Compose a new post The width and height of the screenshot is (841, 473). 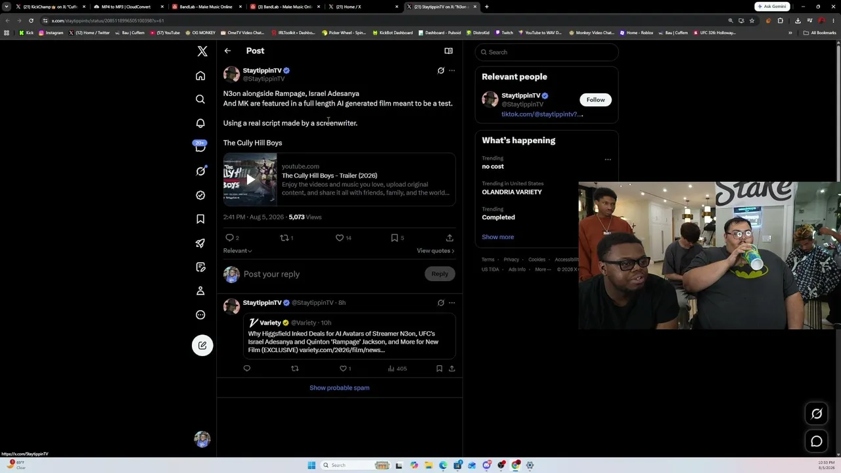point(202,346)
